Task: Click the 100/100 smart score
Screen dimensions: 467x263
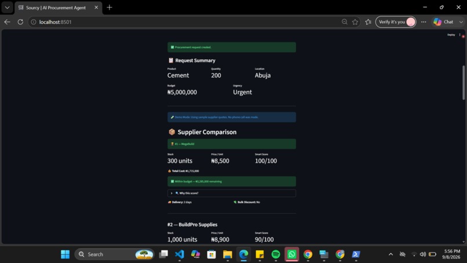Action: click(x=266, y=161)
